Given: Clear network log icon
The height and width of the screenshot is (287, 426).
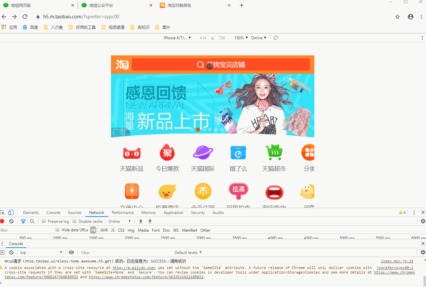Looking at the screenshot, I should click(11, 221).
